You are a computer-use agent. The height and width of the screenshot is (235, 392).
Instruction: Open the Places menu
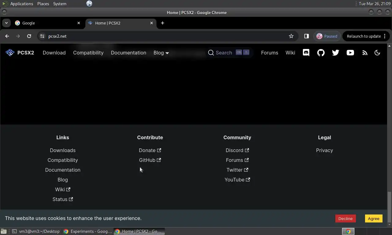point(43,4)
